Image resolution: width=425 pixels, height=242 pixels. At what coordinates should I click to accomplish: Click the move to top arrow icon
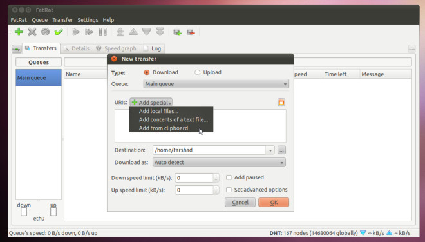[120, 32]
